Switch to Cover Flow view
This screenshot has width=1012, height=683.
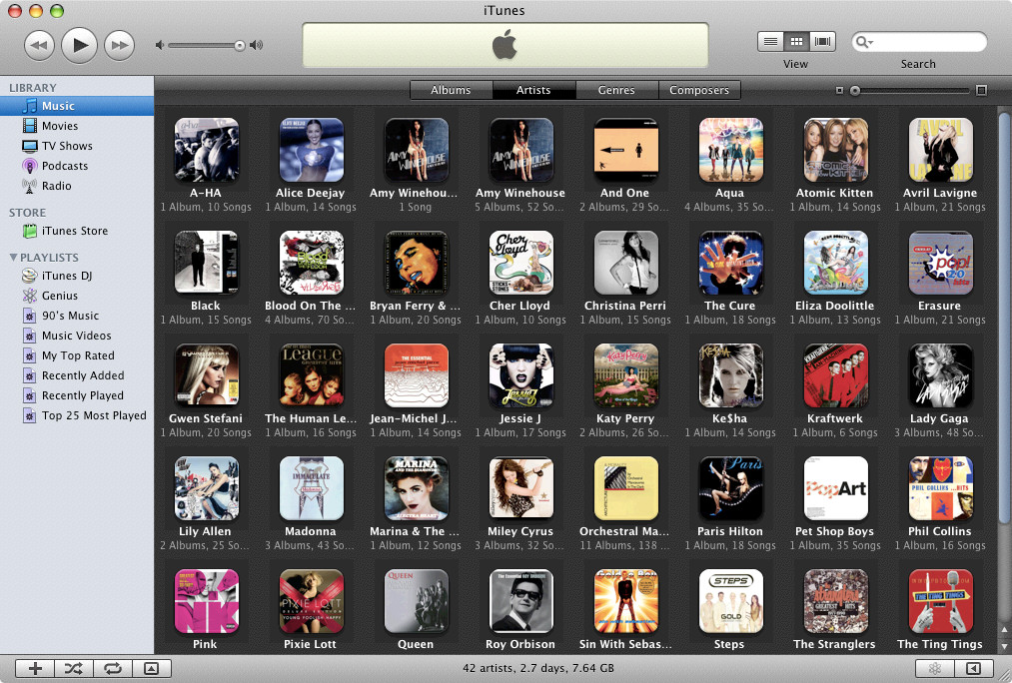pos(823,42)
